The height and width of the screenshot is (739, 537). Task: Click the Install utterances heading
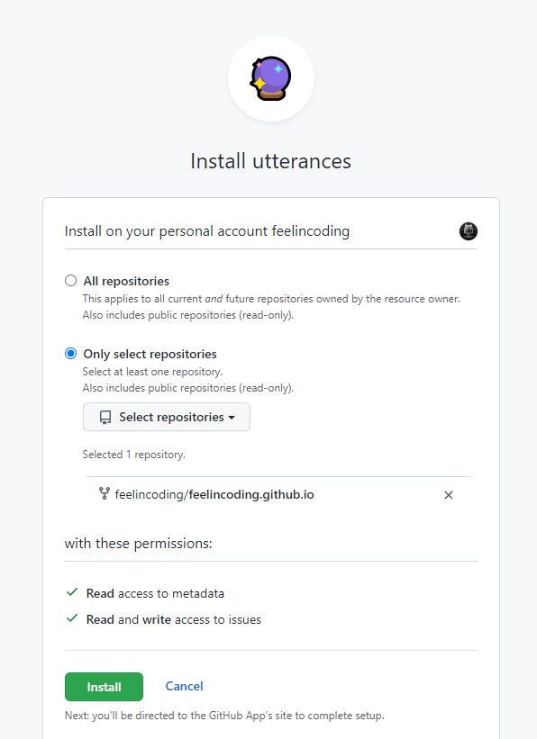271,161
